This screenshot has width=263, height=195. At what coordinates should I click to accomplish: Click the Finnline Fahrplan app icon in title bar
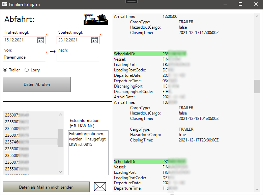[x=5, y=4]
